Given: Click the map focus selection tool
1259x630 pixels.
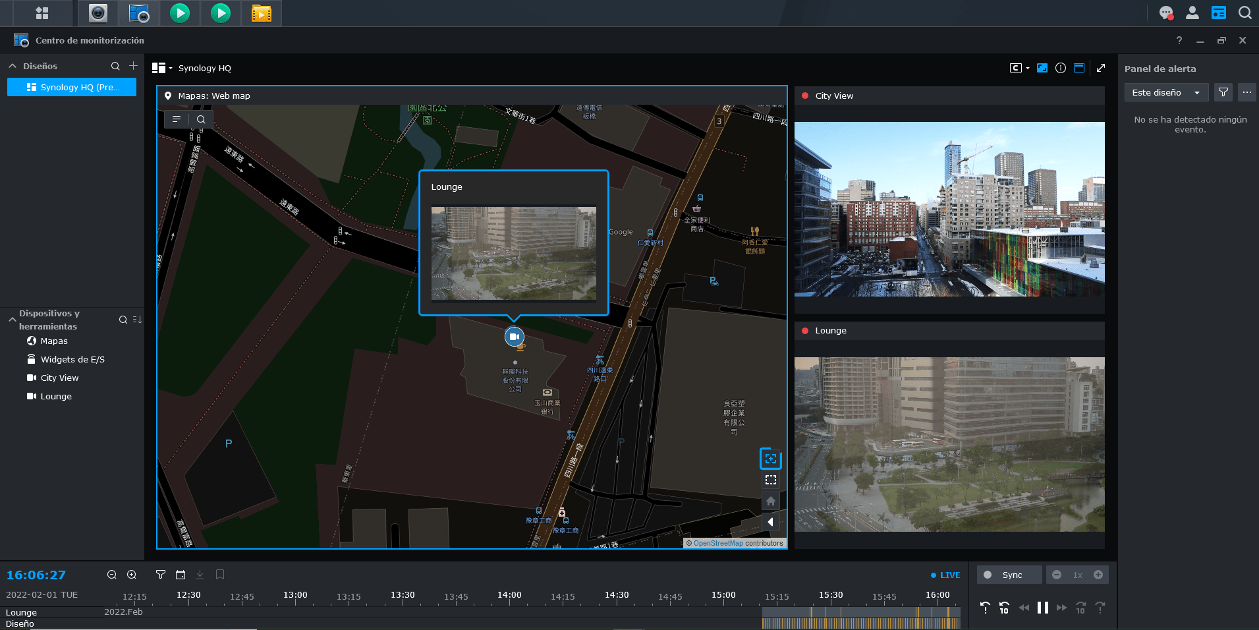Looking at the screenshot, I should tap(771, 459).
